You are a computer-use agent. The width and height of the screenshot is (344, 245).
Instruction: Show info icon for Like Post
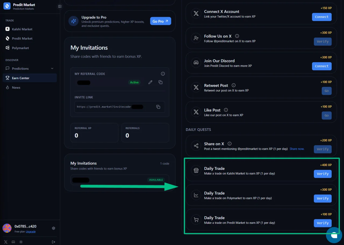click(x=226, y=110)
